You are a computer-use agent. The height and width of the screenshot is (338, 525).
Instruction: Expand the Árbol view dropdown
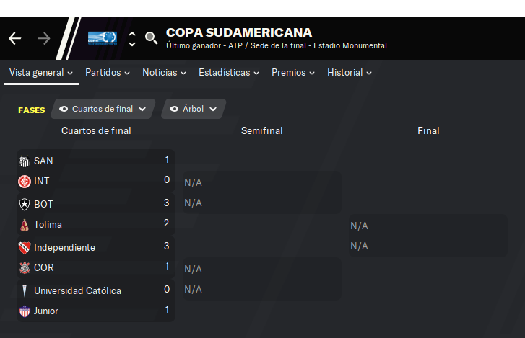pos(194,109)
